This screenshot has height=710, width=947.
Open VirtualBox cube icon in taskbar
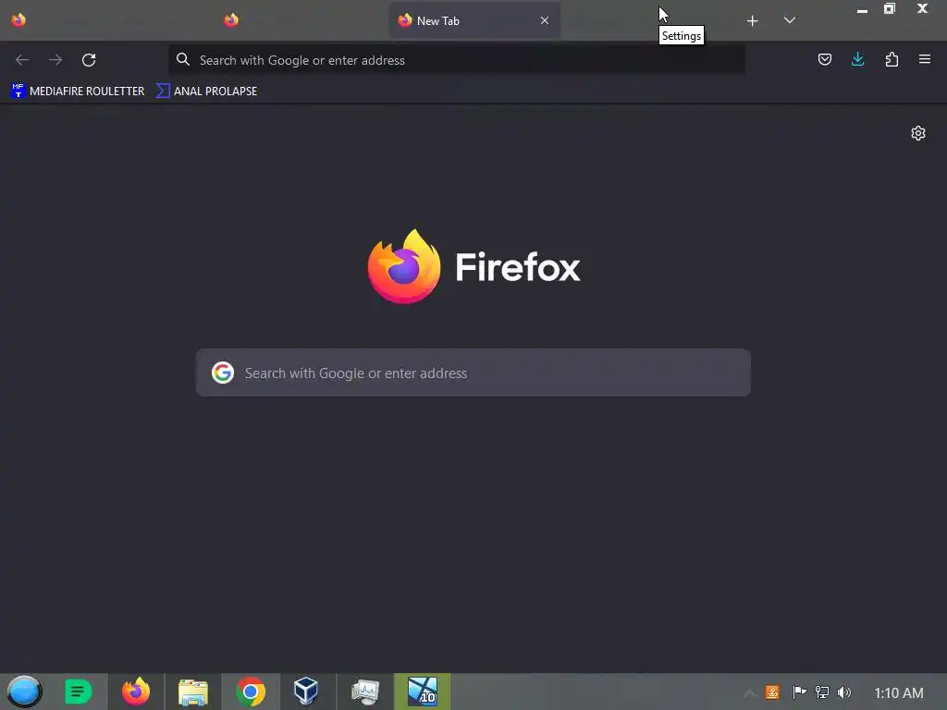[306, 691]
